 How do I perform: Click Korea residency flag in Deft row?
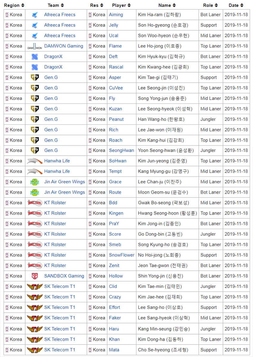pos(90,56)
